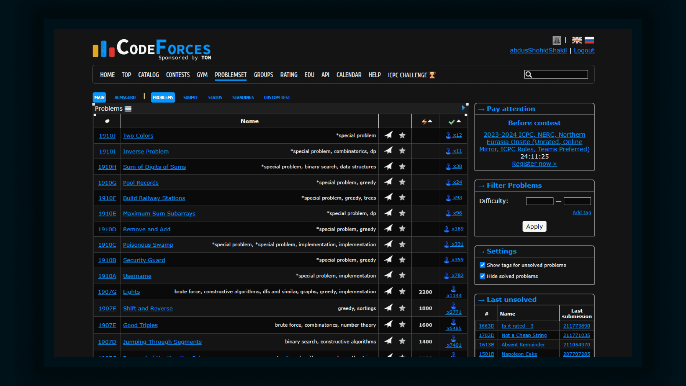Screen dimensions: 686x386
Task: Sort problems by difficulty rating column
Action: [x=426, y=121]
